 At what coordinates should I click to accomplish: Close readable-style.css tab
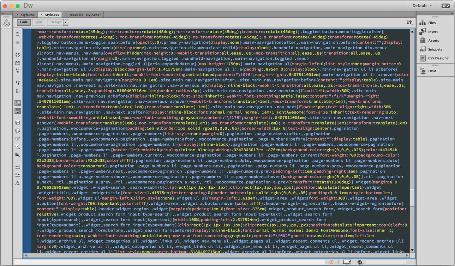tap(66, 15)
